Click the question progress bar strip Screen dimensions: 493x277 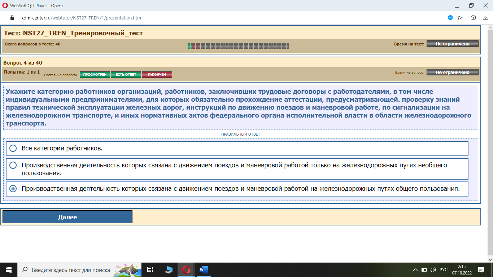[238, 46]
